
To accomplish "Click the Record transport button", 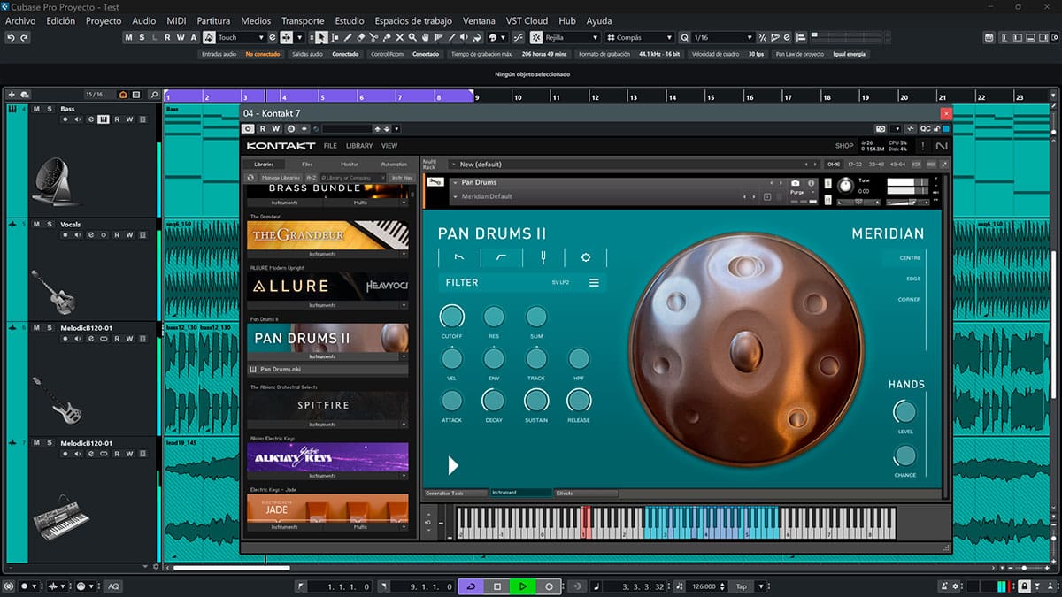I will pos(549,586).
